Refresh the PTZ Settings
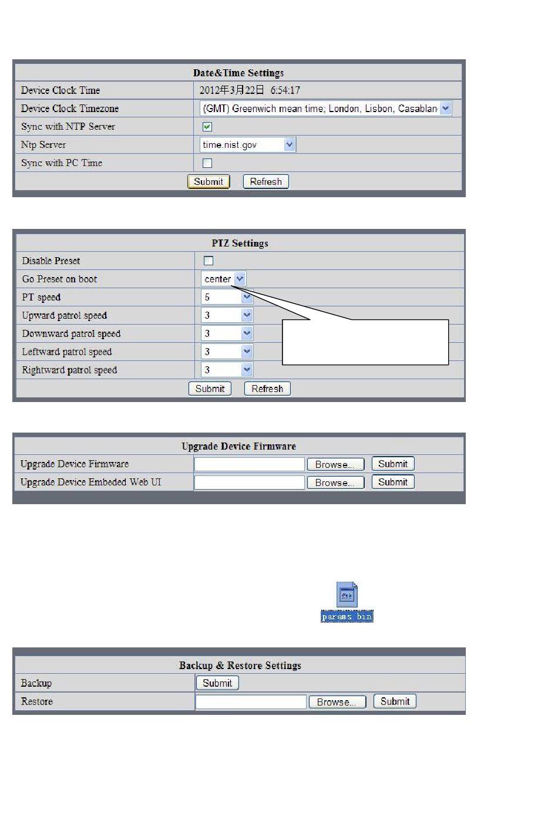Viewport: 558px width, 827px height. [267, 389]
